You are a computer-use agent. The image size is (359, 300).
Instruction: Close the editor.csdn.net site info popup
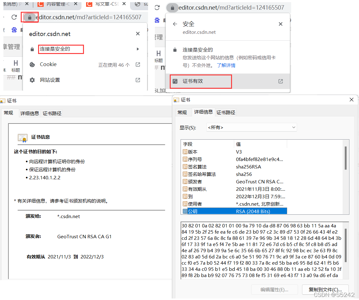pyautogui.click(x=138, y=34)
